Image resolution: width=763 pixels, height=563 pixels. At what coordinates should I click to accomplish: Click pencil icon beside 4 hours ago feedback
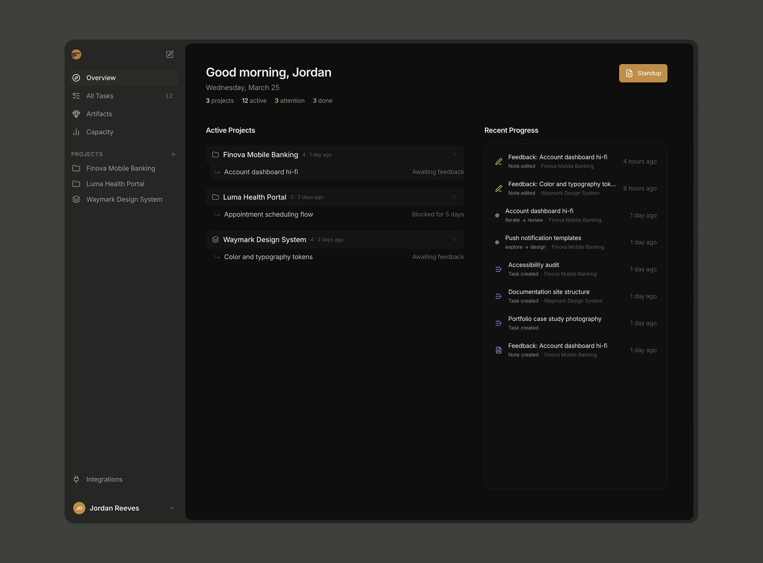tap(499, 161)
